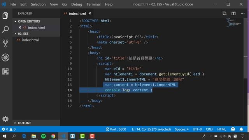
Task: Open the green Camtasia taskbar icon
Action: pyautogui.click(x=82, y=136)
